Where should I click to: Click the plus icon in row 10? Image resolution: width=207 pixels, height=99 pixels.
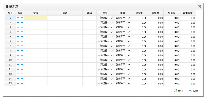18,60
